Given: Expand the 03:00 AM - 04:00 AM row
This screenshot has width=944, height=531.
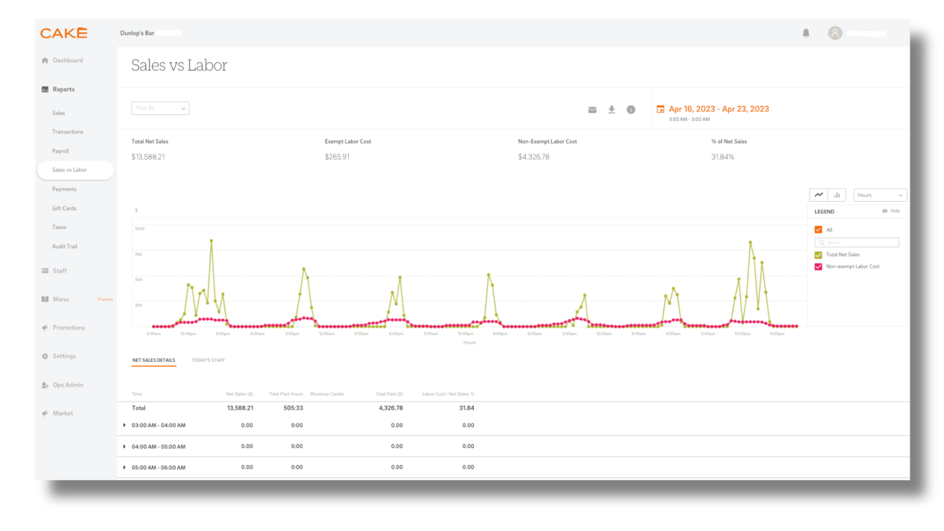Looking at the screenshot, I should click(x=124, y=425).
